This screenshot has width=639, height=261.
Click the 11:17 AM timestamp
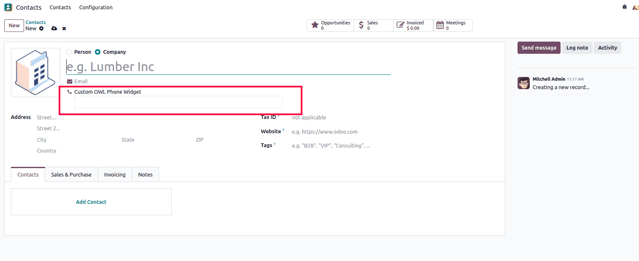pos(575,79)
